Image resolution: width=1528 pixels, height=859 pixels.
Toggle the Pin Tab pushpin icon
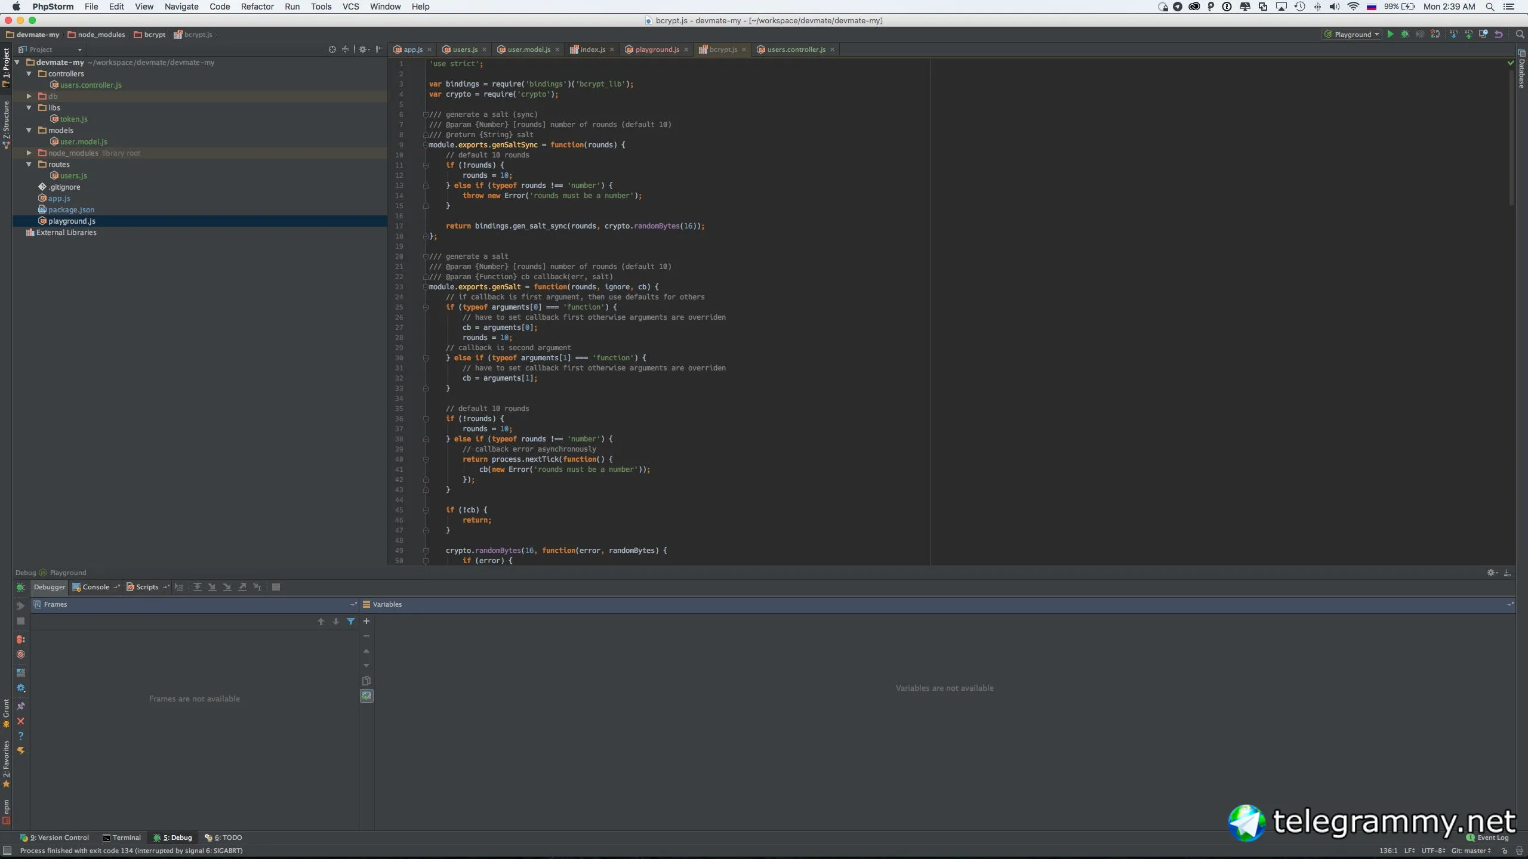(21, 706)
